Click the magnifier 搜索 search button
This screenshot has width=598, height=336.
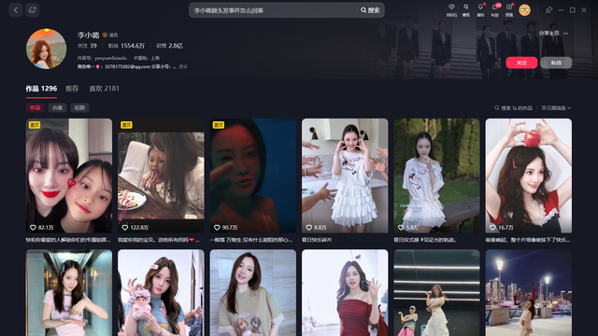pos(370,10)
